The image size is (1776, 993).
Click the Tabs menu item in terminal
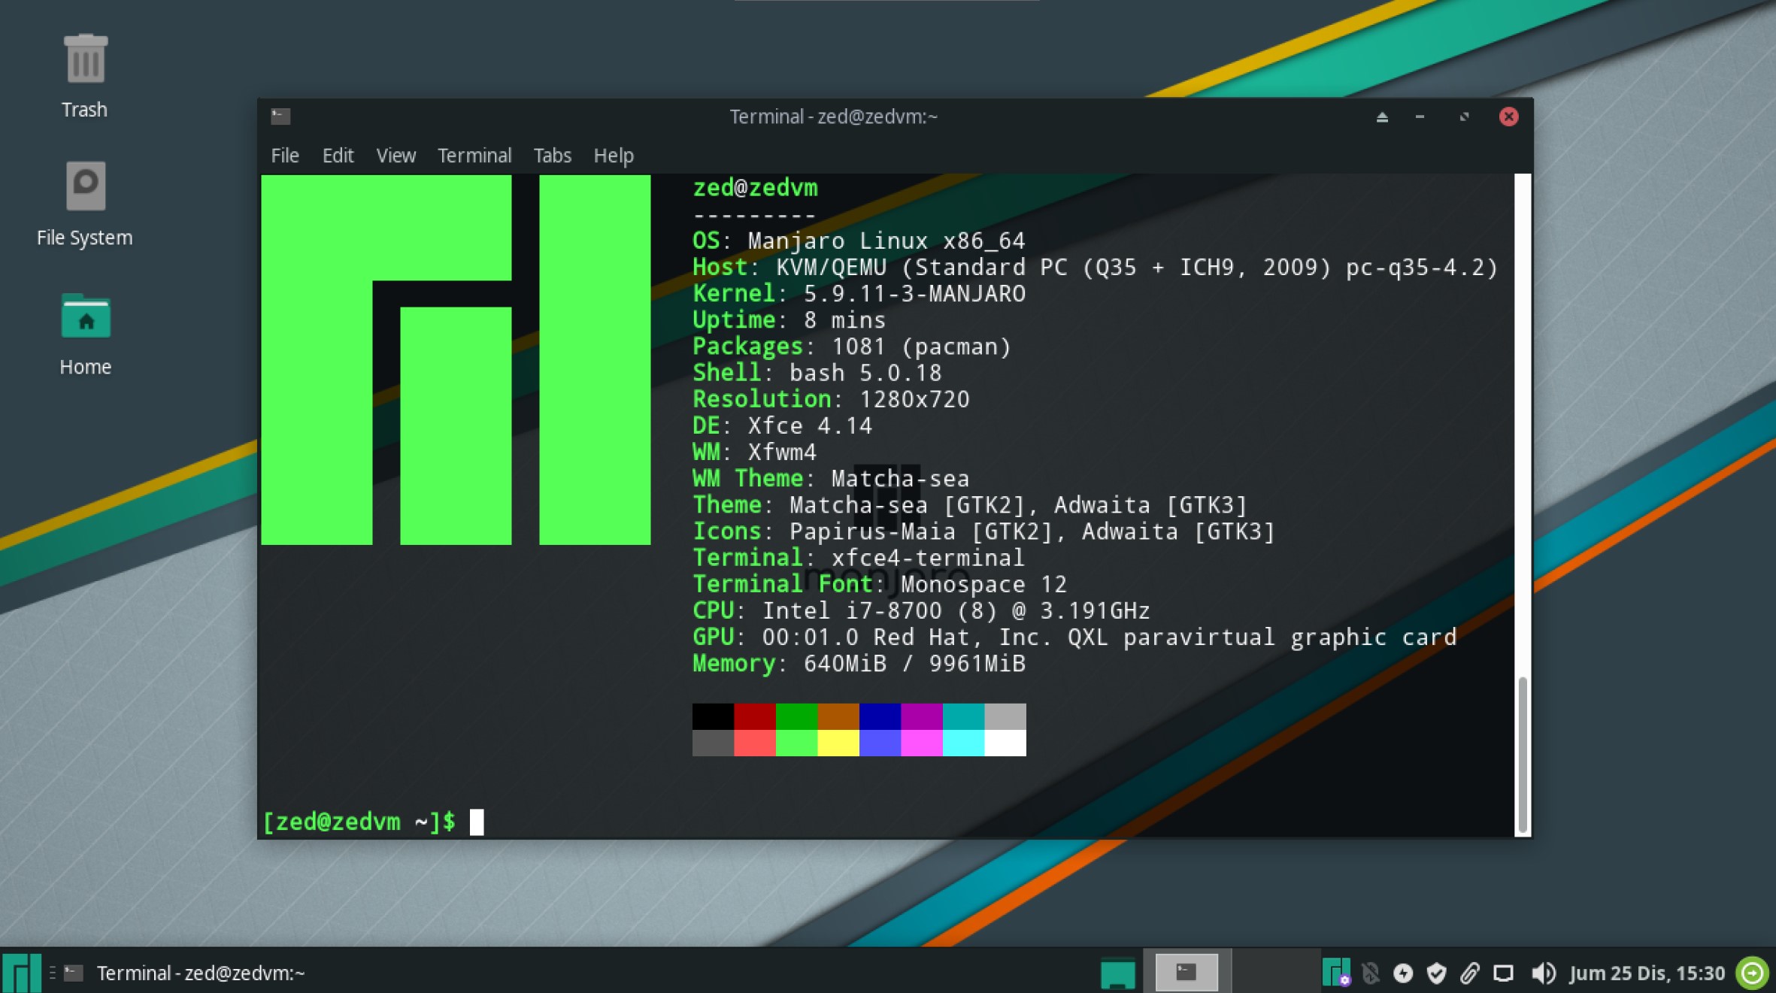pyautogui.click(x=553, y=155)
